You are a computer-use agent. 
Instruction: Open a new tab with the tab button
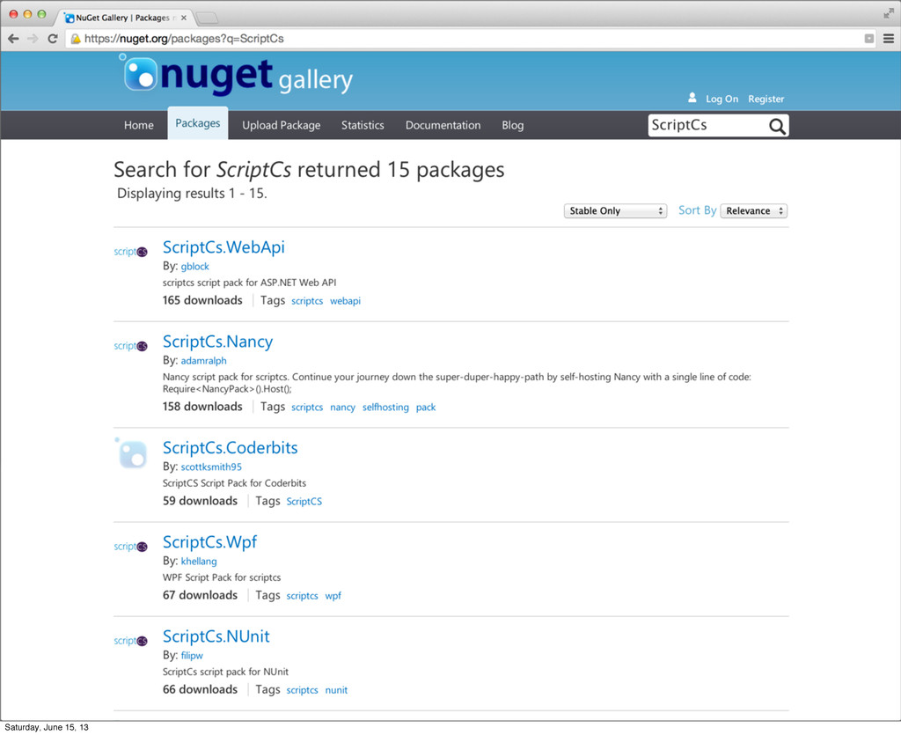[206, 18]
